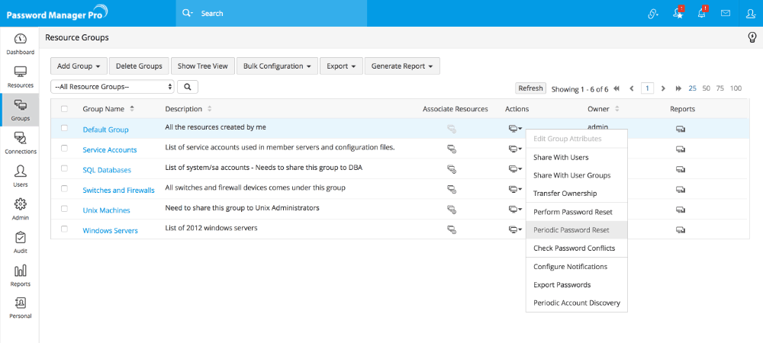Viewport: 763px width, 343px height.
Task: Click the notifications bell icon
Action: [x=701, y=13]
